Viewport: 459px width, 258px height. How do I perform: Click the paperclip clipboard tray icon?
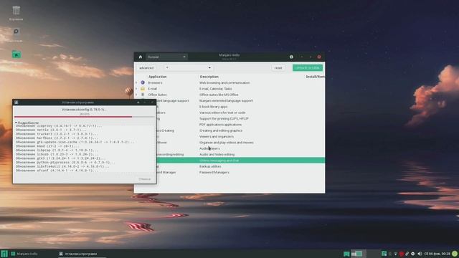[x=407, y=254]
